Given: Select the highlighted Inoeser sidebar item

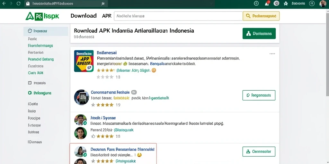Looking at the screenshot, I should 46,31.
